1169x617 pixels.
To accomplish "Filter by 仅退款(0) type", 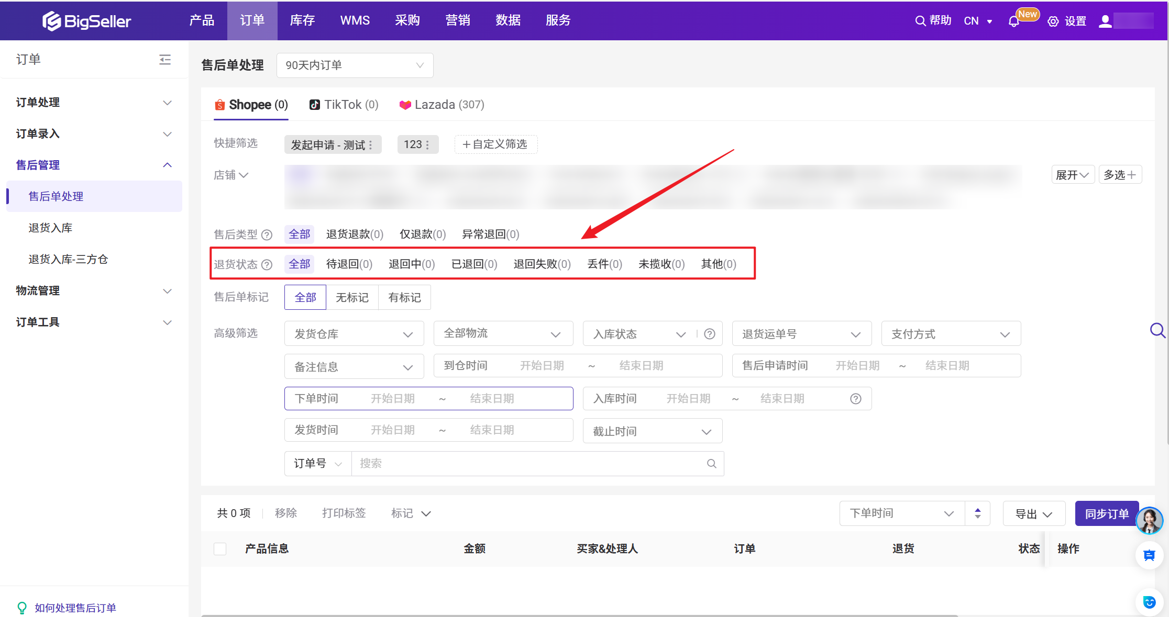I will coord(423,234).
